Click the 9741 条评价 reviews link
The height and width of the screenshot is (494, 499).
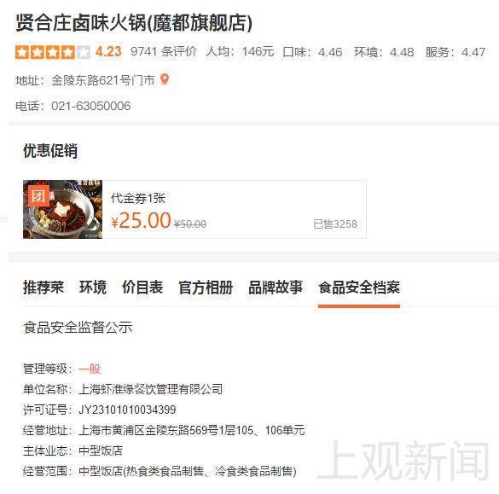pos(164,51)
